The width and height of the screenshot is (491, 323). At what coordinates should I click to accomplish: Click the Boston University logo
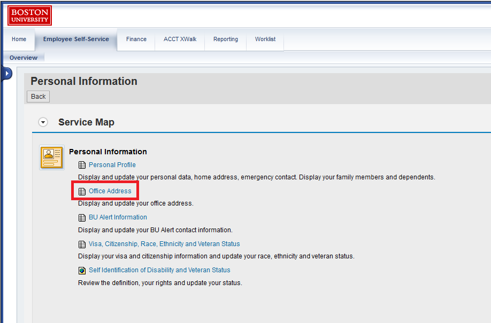point(29,15)
